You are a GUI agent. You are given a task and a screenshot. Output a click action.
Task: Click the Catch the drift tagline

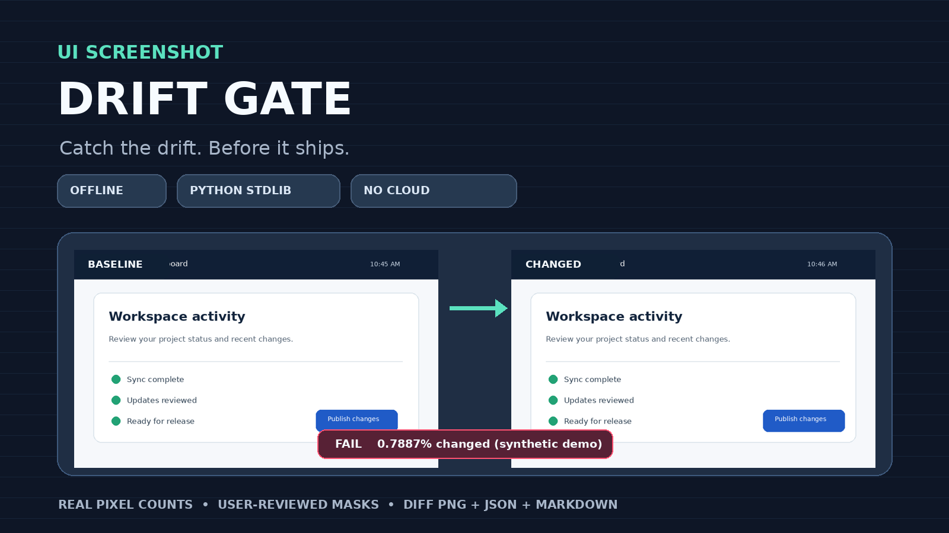coord(205,148)
